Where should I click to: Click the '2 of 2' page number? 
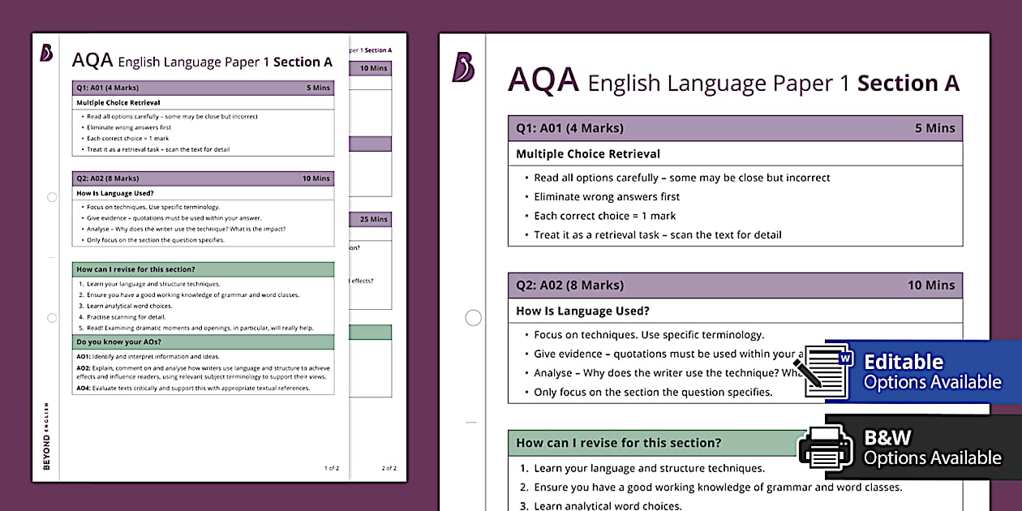389,468
